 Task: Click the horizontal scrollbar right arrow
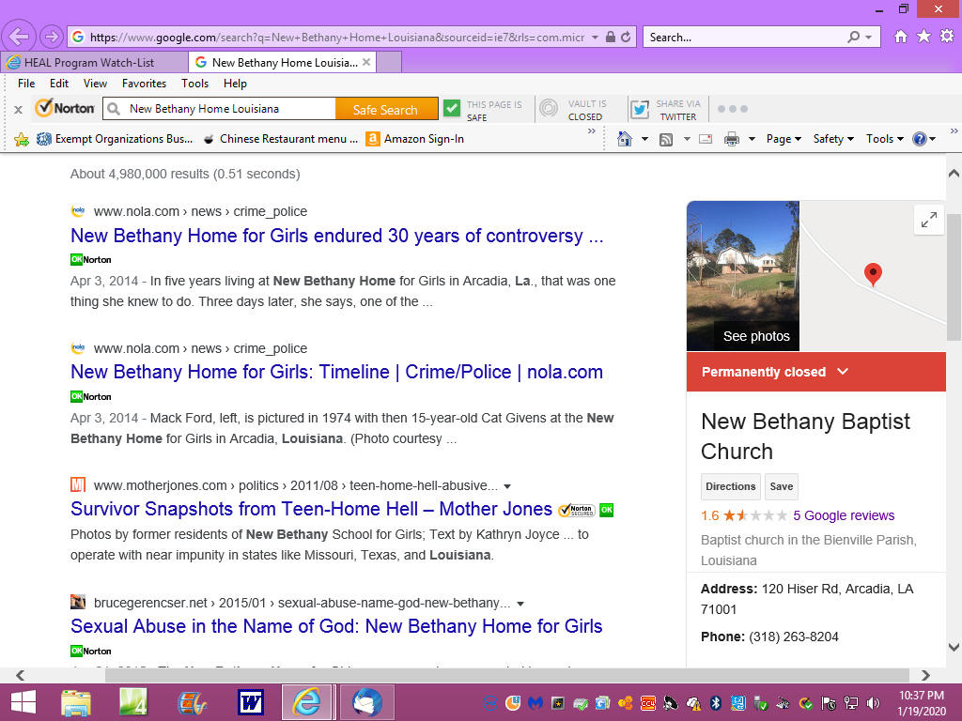click(925, 676)
